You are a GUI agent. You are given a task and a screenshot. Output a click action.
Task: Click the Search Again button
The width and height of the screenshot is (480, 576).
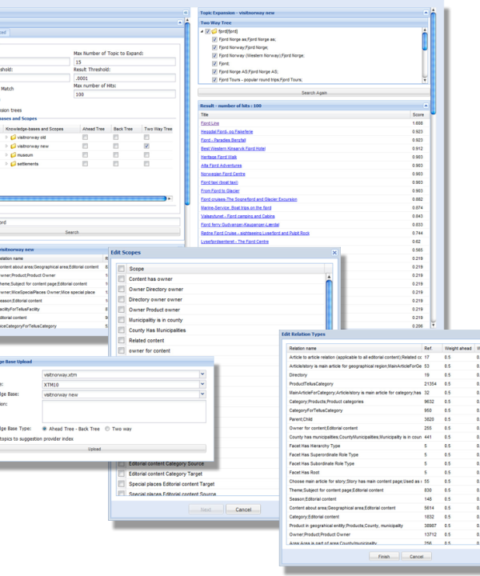[x=314, y=93]
